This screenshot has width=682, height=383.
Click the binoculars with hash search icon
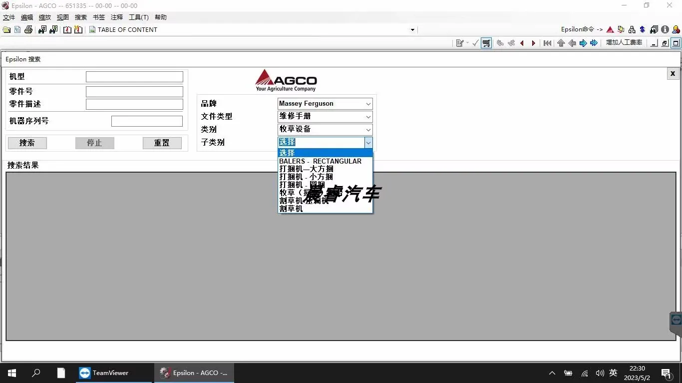point(42,30)
